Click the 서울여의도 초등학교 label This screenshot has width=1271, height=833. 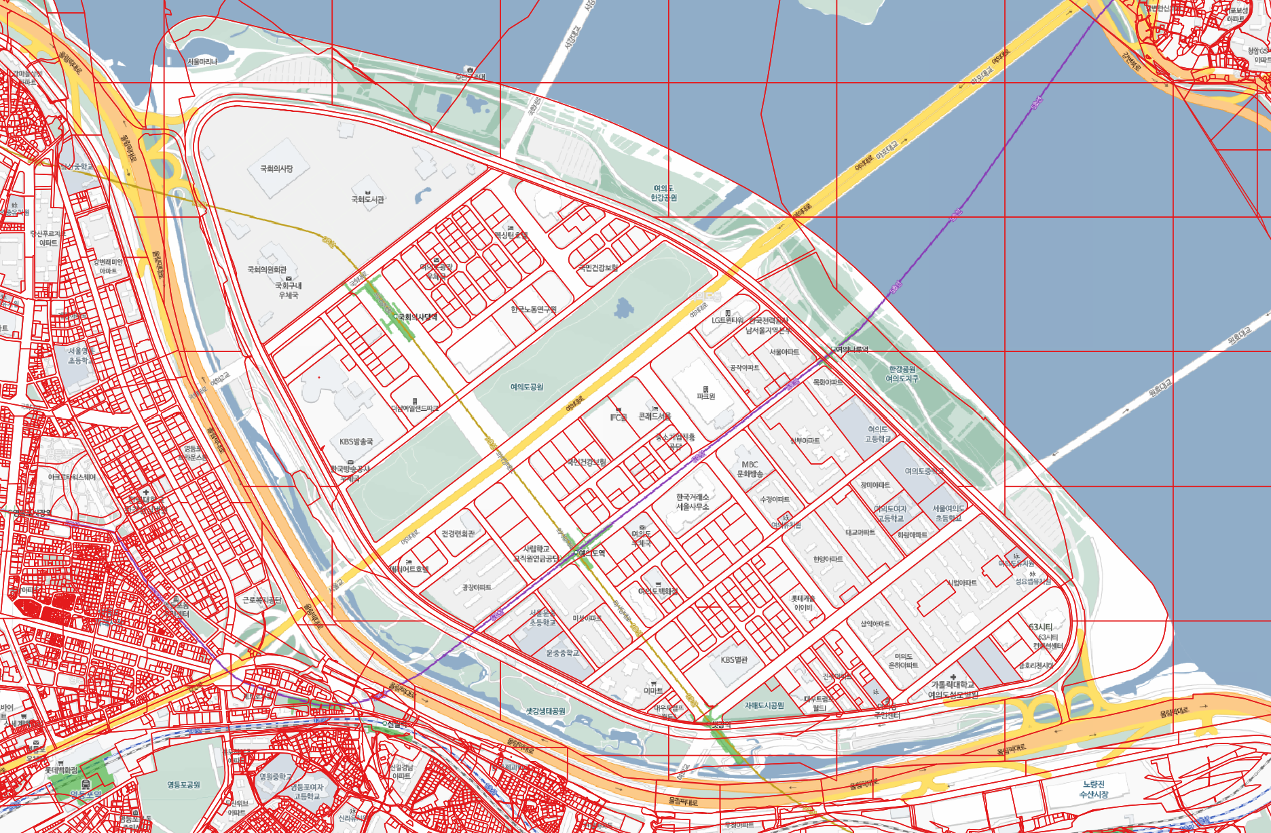pos(948,513)
